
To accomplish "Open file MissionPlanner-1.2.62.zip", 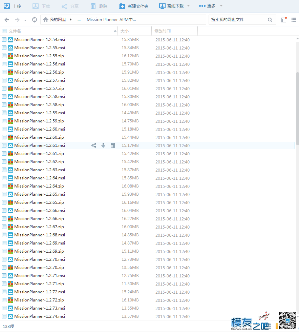I will tap(39, 161).
